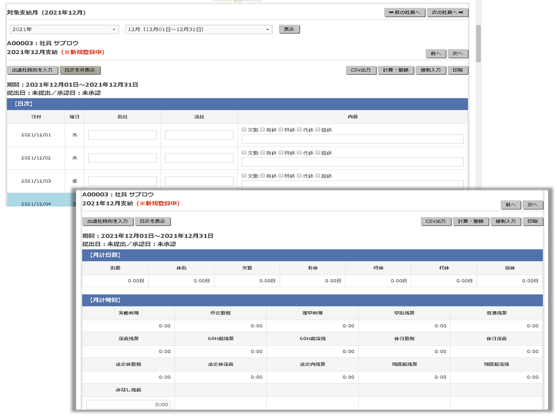
Task: Hide the daily list via 日次を非表示
Action: click(x=80, y=70)
